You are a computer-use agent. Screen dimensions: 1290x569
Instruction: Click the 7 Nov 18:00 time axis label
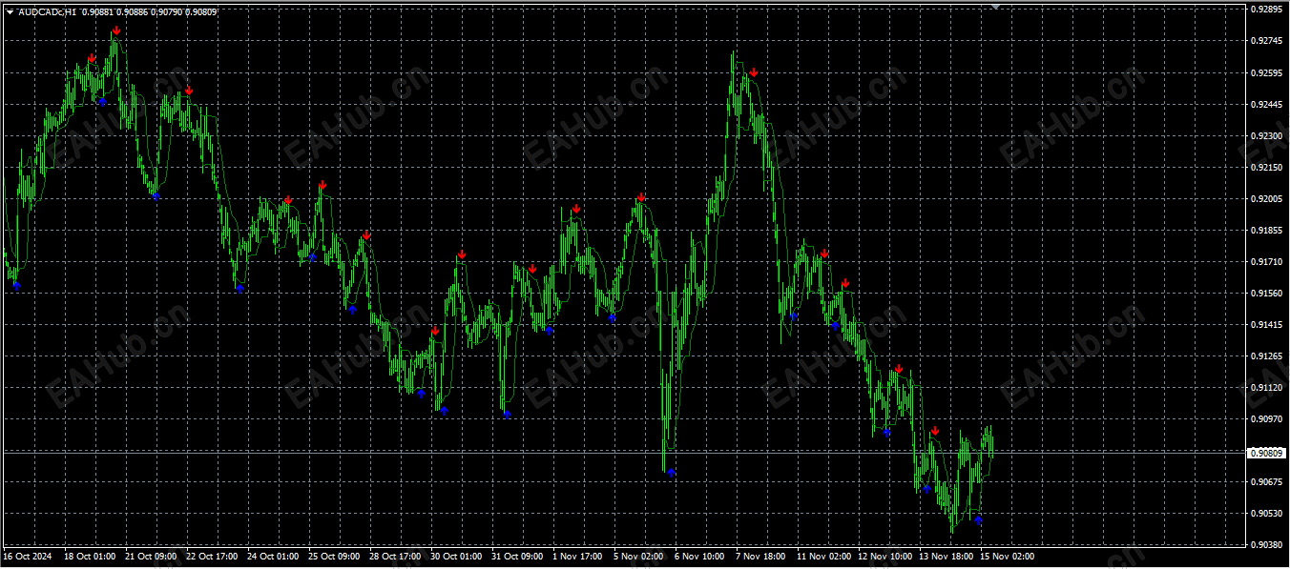point(761,556)
